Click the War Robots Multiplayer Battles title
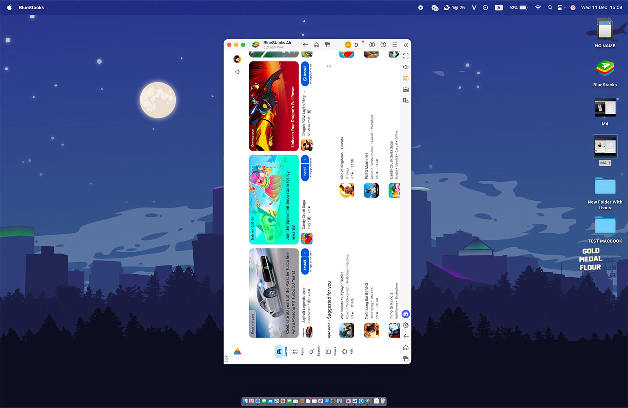628x408 pixels. [342, 295]
